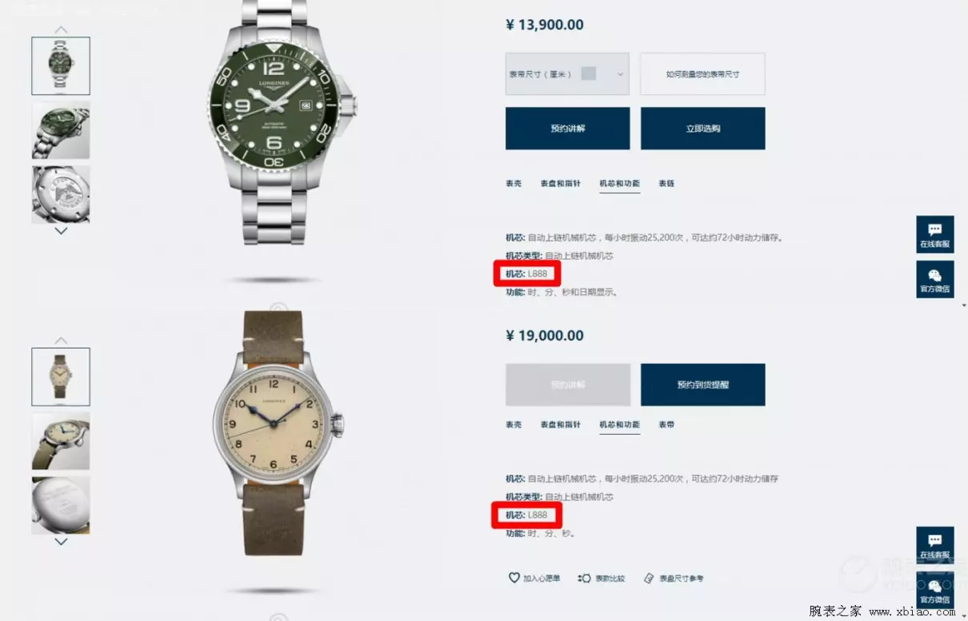
Task: Open 如何测量您的表带尺寸 measuring guide
Action: click(702, 74)
